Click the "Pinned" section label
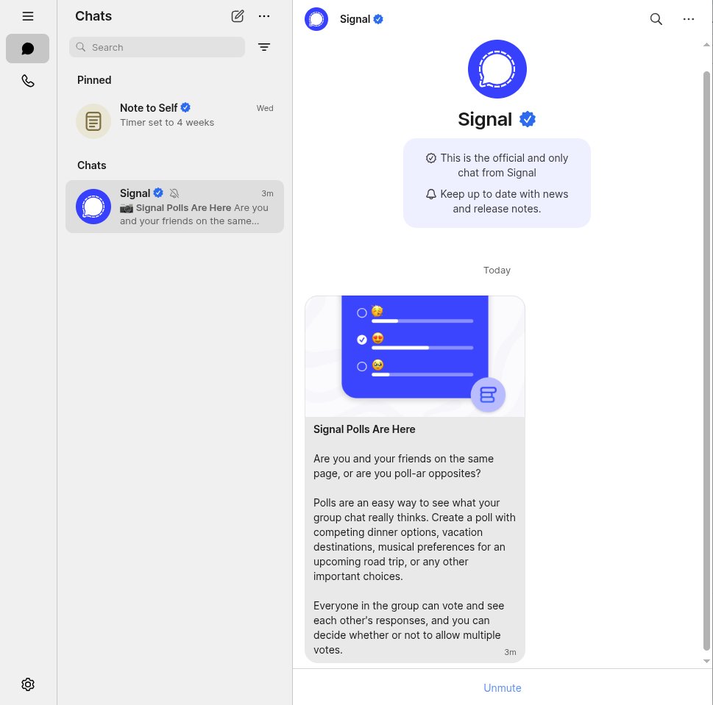713x705 pixels. click(94, 80)
